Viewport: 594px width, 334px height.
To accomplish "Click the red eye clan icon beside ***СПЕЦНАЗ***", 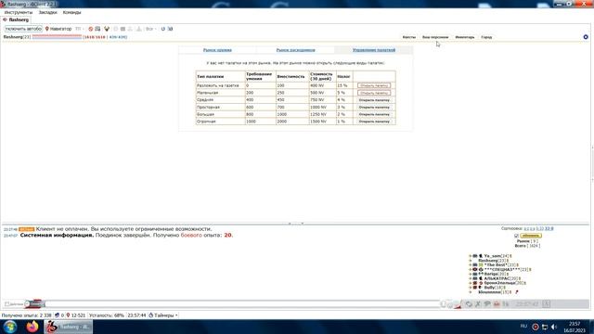I will pyautogui.click(x=475, y=269).
